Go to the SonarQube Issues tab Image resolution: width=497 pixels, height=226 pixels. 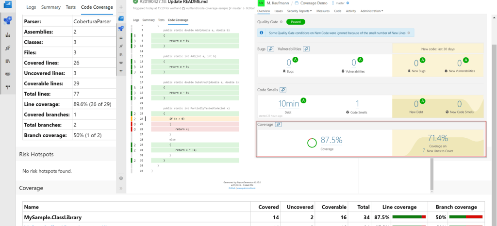click(x=279, y=11)
